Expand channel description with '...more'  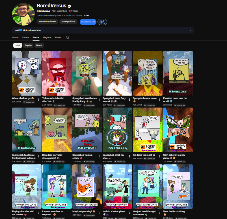coord(86,15)
